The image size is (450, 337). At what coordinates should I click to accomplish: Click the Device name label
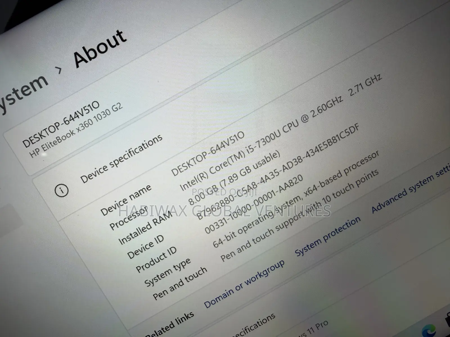coord(126,200)
